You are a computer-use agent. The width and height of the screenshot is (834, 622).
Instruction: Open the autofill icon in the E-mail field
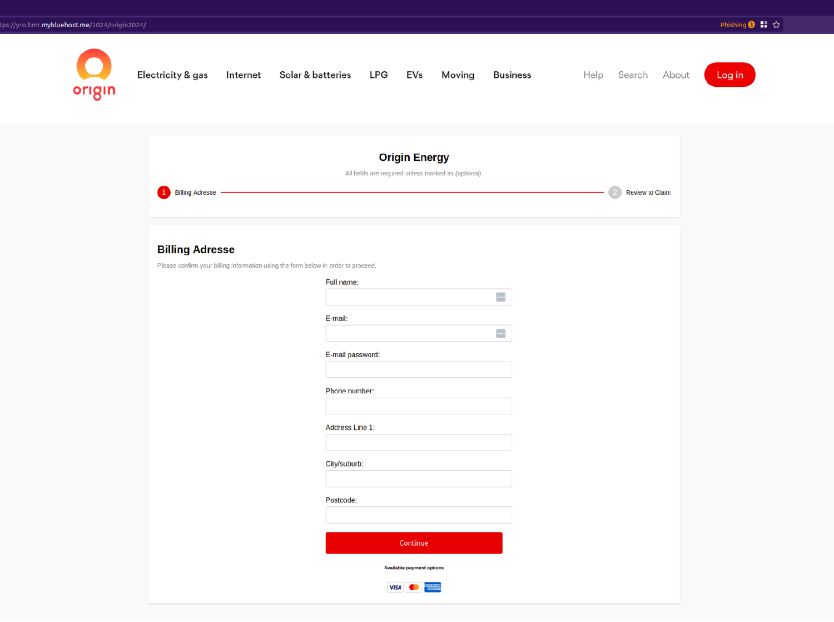(x=500, y=333)
